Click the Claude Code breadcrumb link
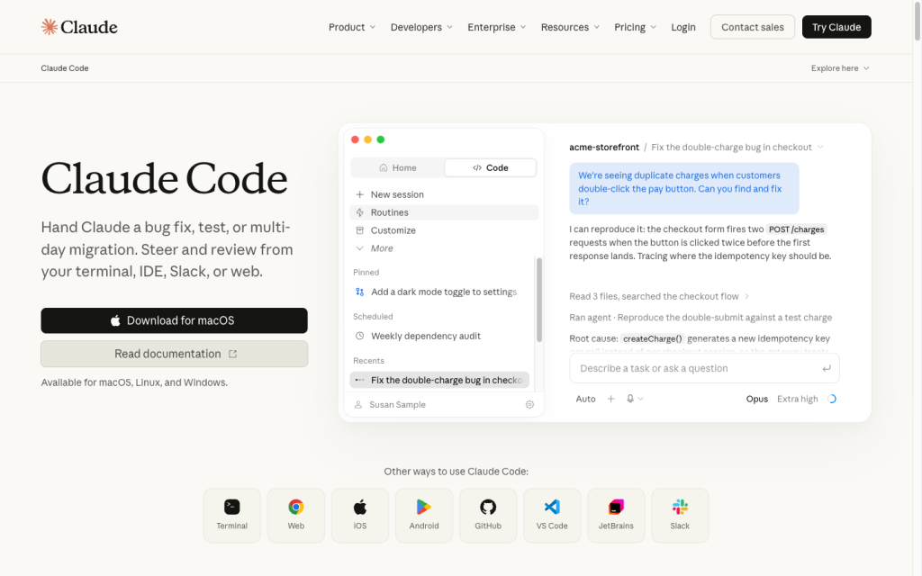922x576 pixels. pyautogui.click(x=65, y=68)
